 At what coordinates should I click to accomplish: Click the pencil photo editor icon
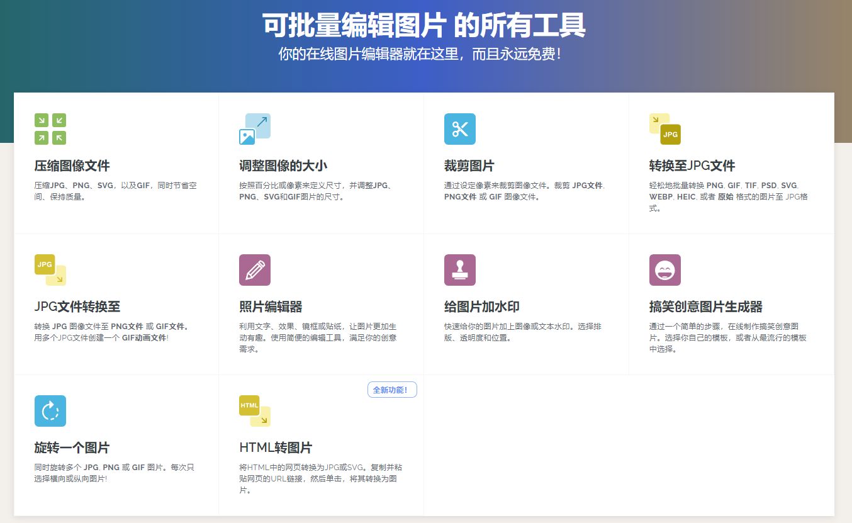coord(255,270)
